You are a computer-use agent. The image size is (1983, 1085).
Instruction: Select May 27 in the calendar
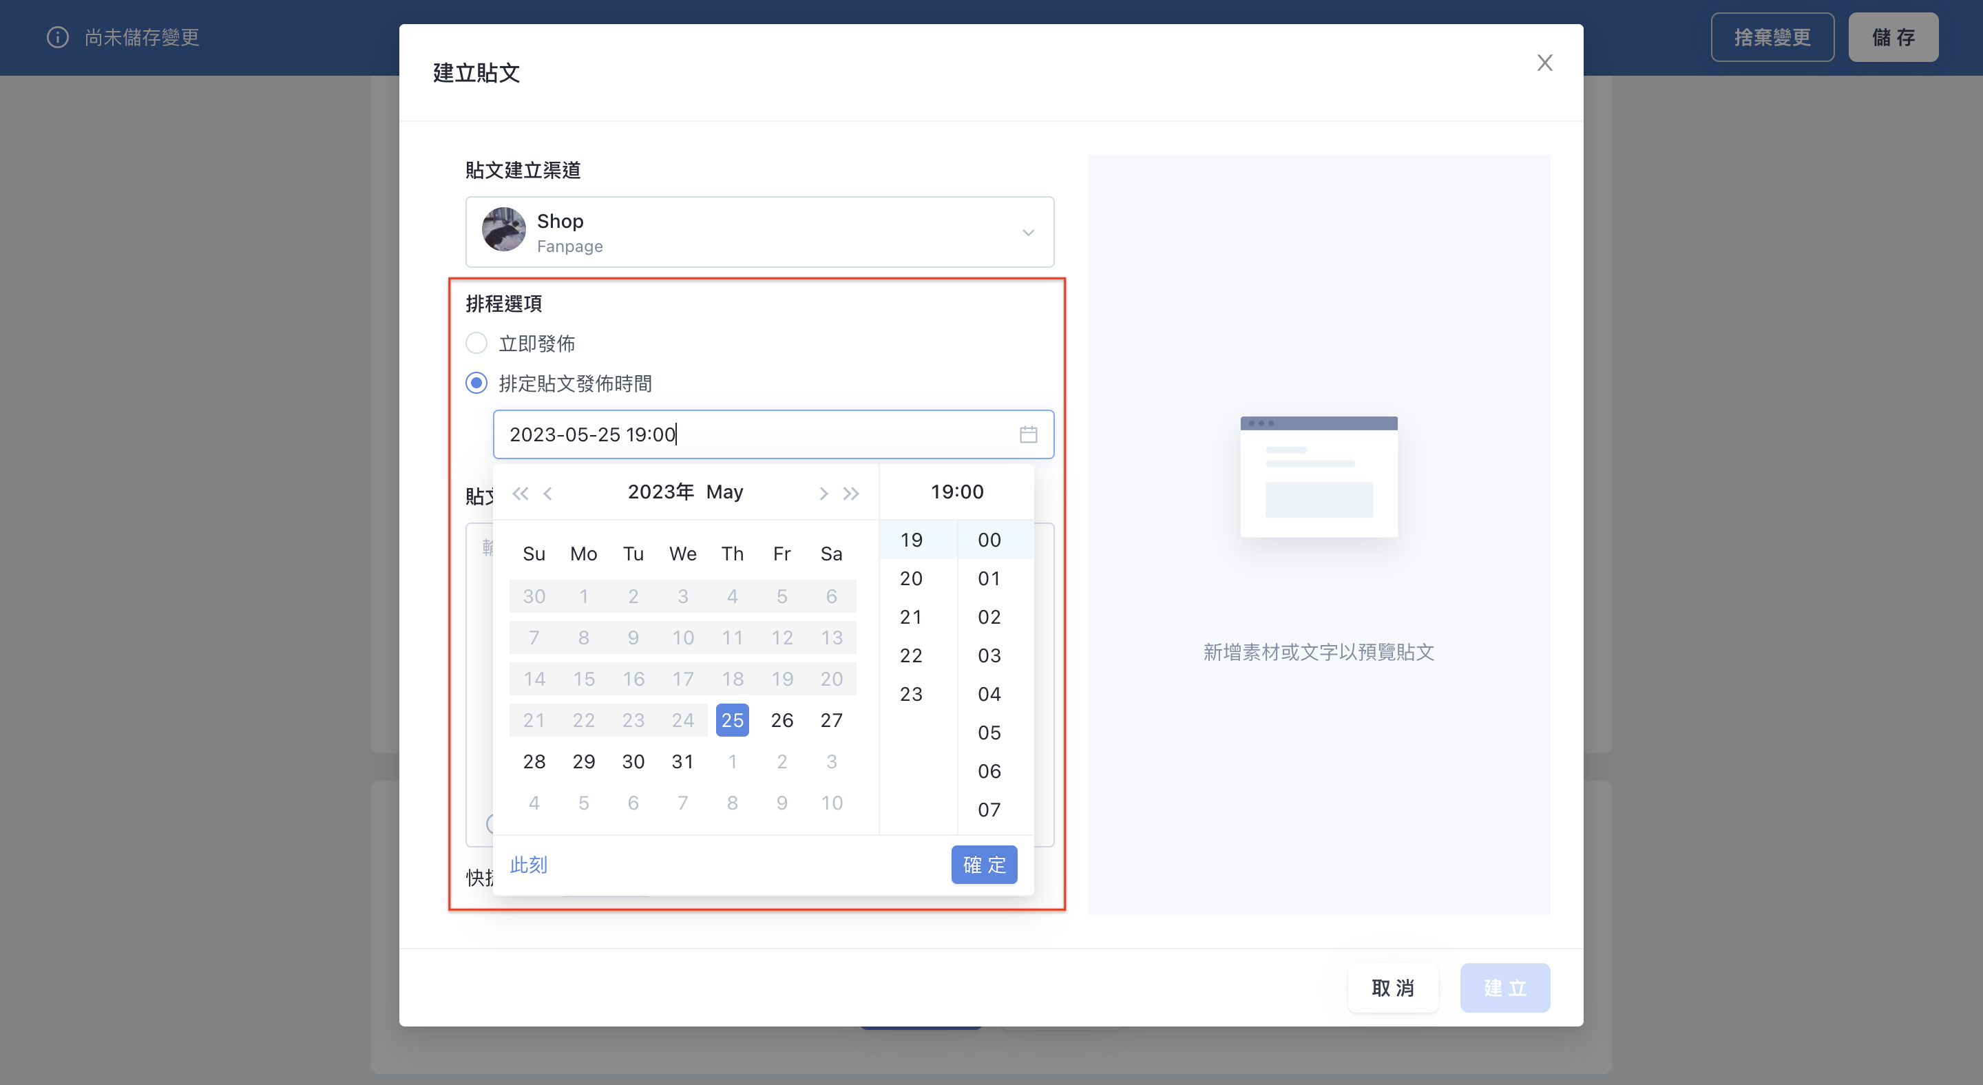tap(831, 720)
